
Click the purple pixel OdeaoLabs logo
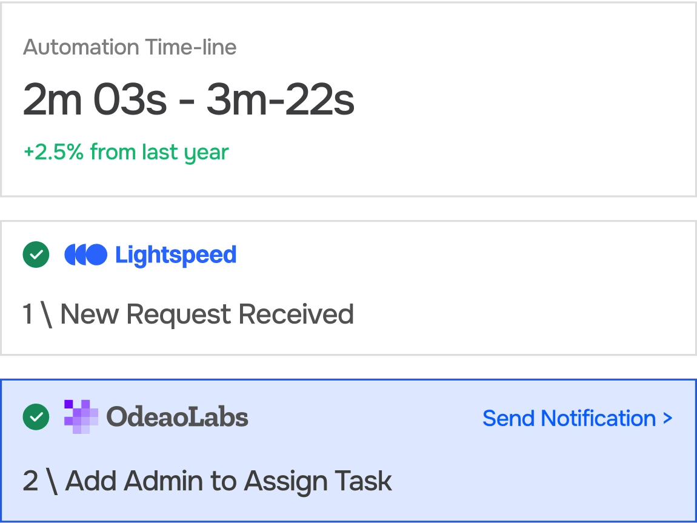tap(81, 416)
